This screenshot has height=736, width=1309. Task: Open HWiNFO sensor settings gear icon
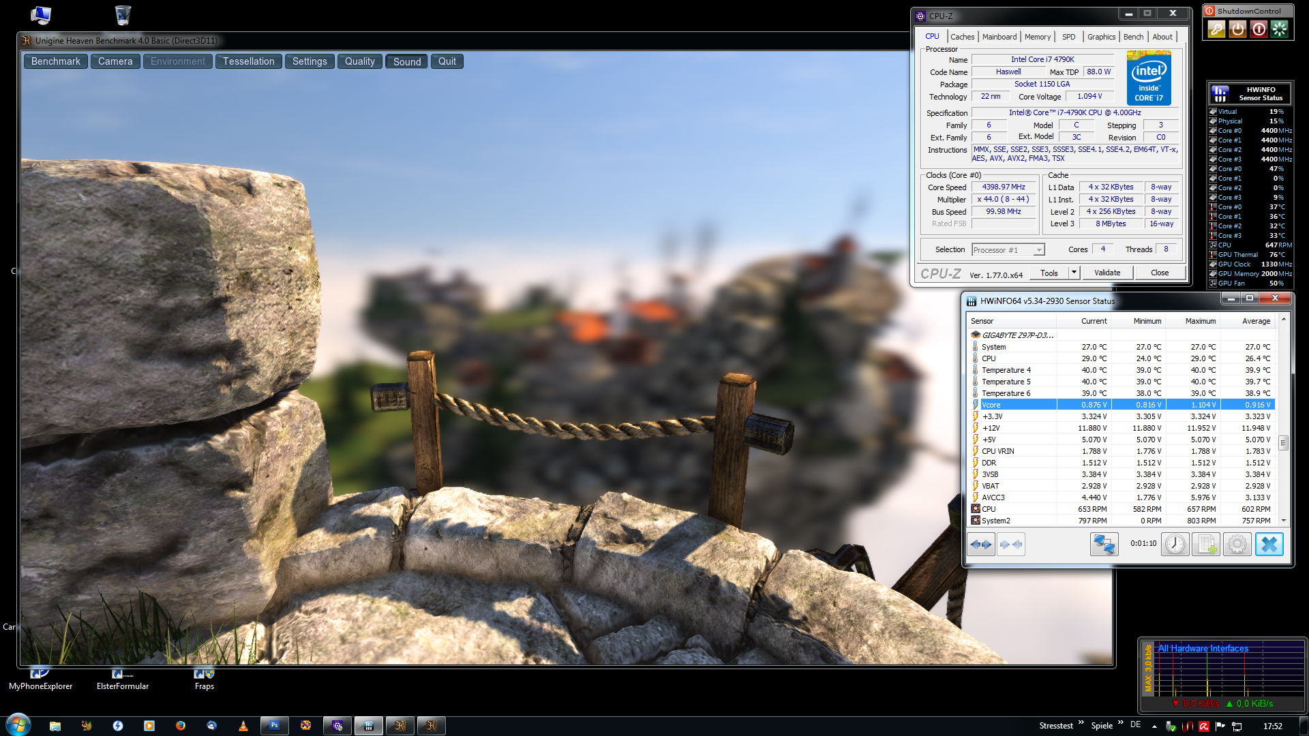click(1237, 545)
